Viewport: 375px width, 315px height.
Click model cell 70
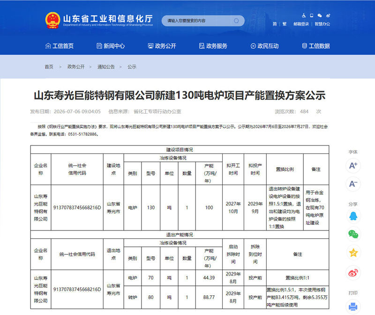point(150,278)
